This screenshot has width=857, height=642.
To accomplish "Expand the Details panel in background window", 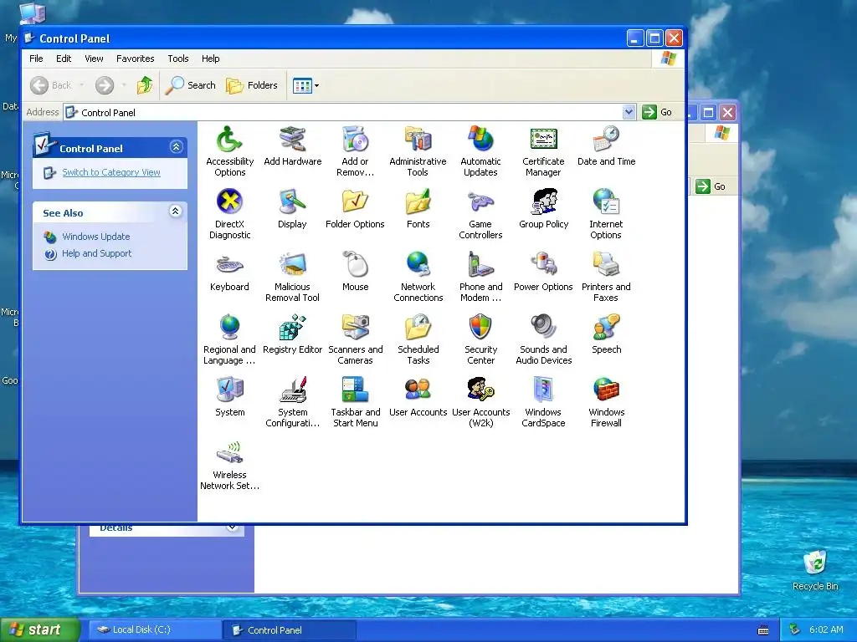I will [233, 527].
